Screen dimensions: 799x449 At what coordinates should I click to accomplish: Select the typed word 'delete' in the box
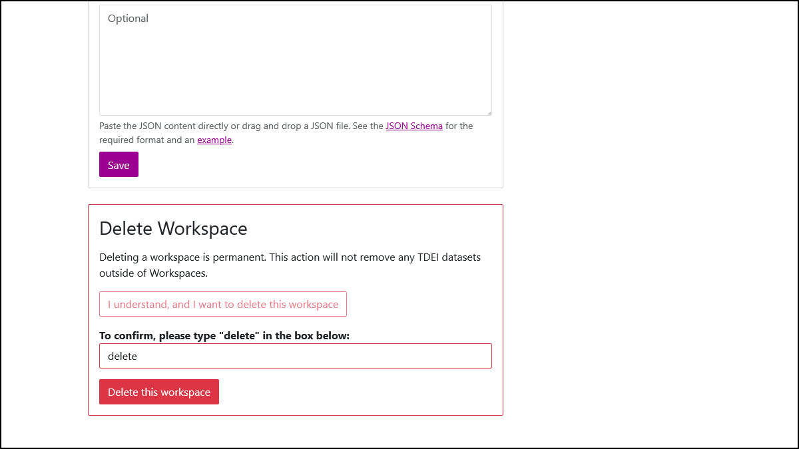(x=123, y=355)
